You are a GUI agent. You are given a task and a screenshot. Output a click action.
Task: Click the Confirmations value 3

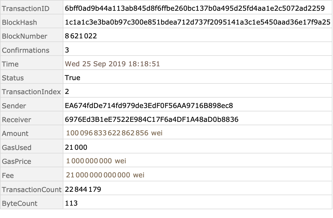click(67, 50)
